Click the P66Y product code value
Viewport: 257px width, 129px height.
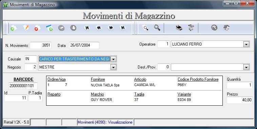click(182, 85)
